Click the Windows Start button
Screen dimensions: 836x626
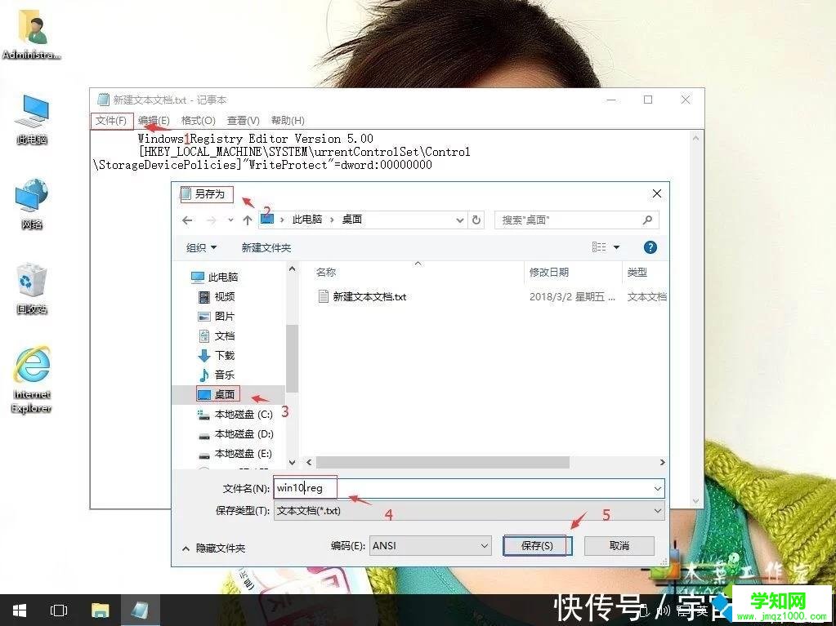coord(18,610)
